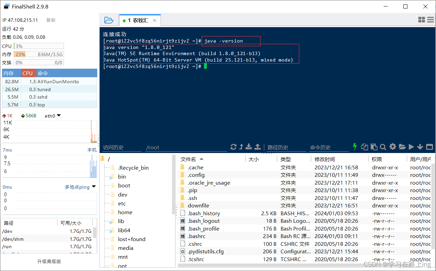This screenshot has height=271, width=436.
Task: Open the settings gear icon
Action: 392,147
